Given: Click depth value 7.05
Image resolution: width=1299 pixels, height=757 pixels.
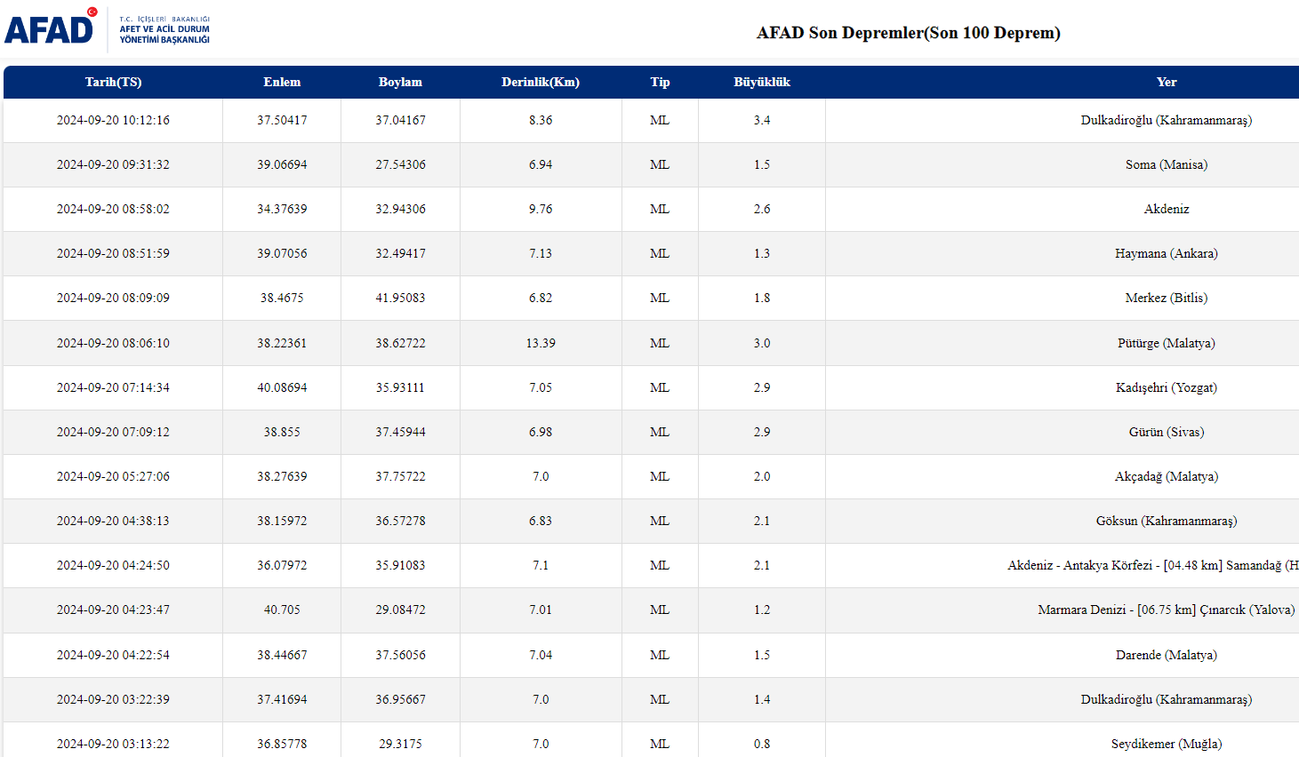Looking at the screenshot, I should [541, 387].
